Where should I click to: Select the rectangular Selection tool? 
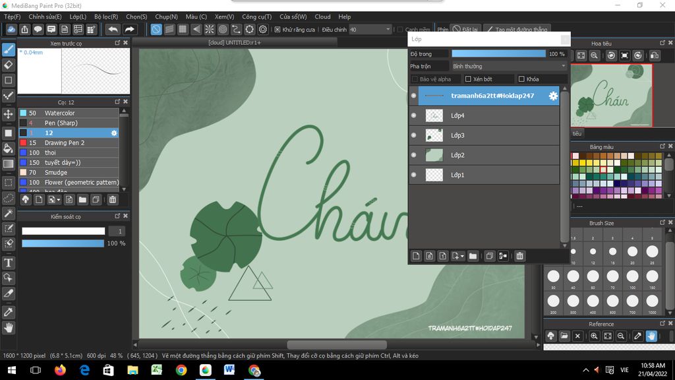8,183
